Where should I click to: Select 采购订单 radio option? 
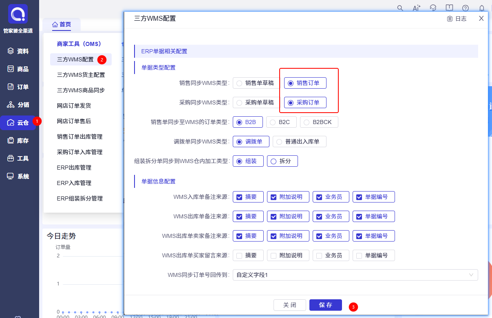[x=305, y=102]
